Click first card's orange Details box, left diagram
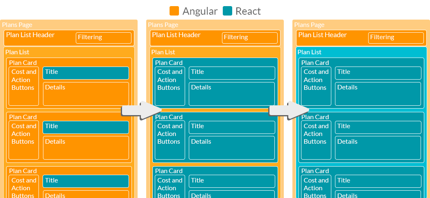This screenshot has width=430, height=198. (86, 94)
